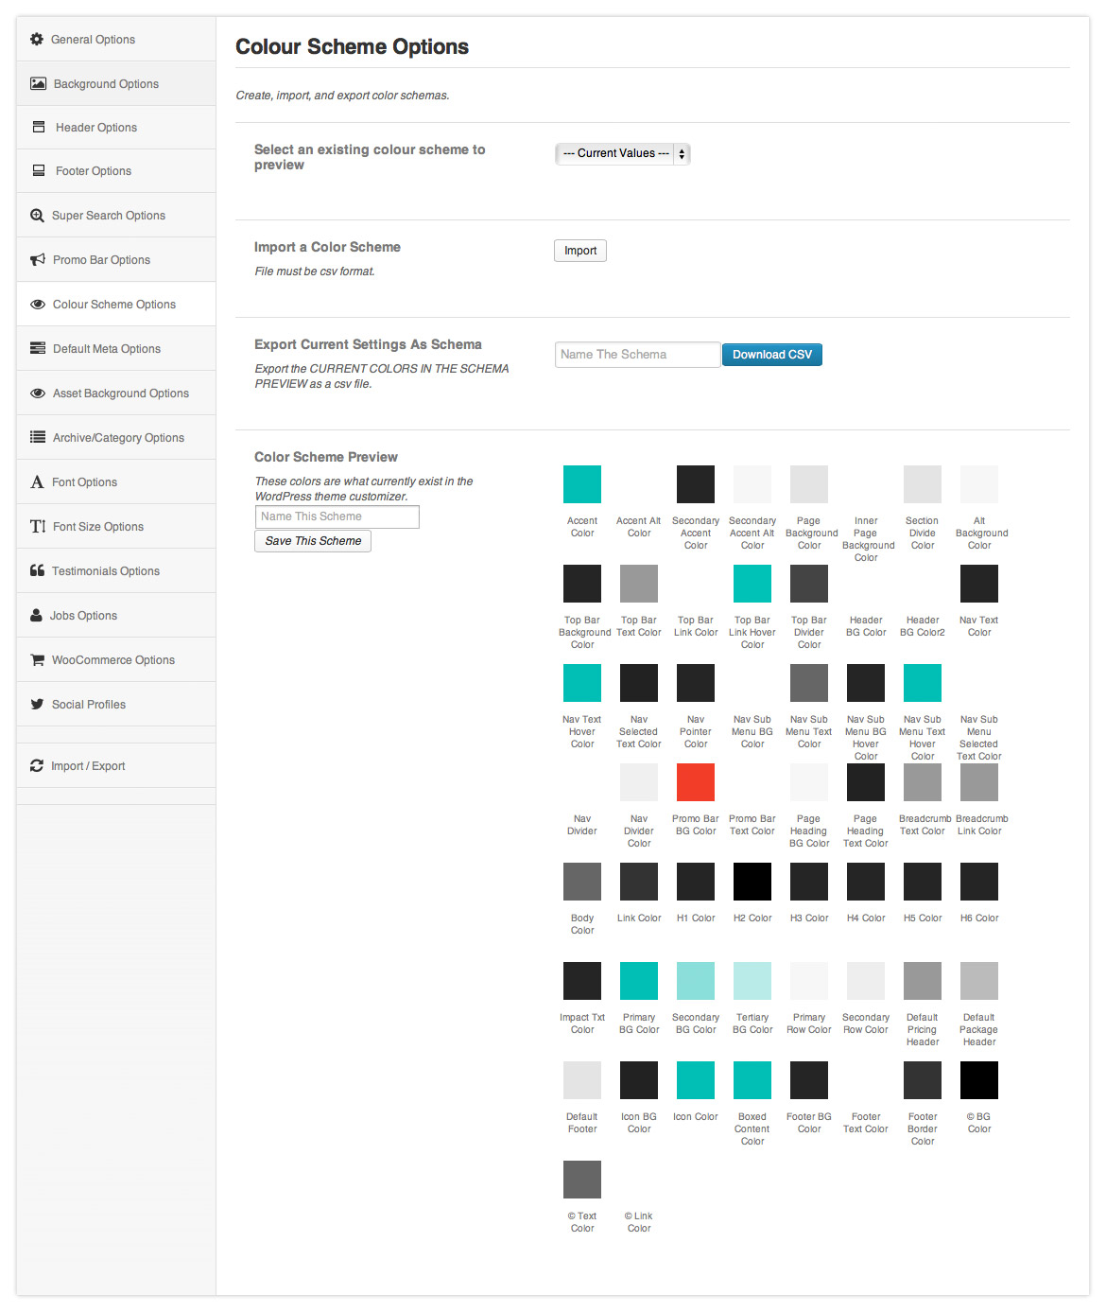The image size is (1106, 1312).
Task: Go to Header Options in the sidebar
Action: [x=95, y=128]
